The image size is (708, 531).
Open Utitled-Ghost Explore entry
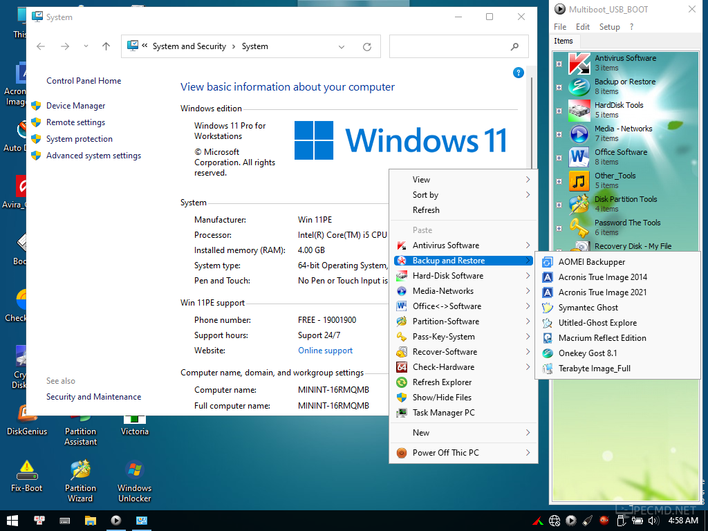[617, 323]
